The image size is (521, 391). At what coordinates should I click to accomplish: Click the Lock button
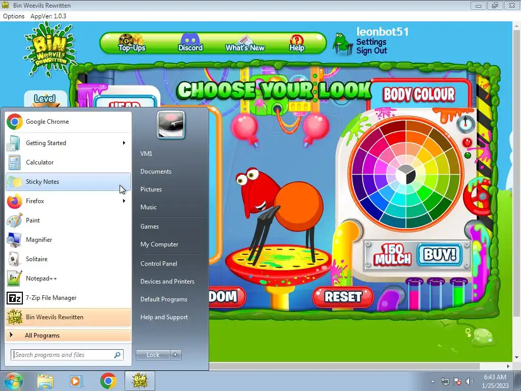coord(153,355)
